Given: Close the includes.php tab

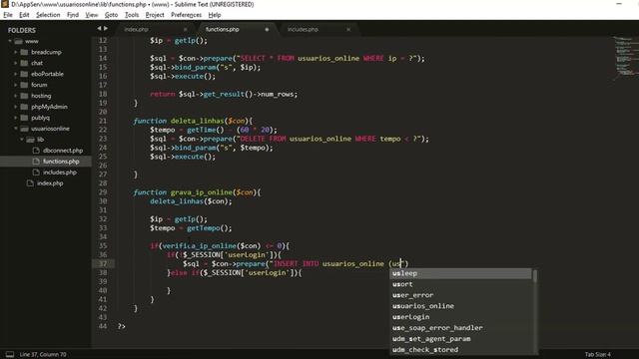Looking at the screenshot, I should coord(348,29).
